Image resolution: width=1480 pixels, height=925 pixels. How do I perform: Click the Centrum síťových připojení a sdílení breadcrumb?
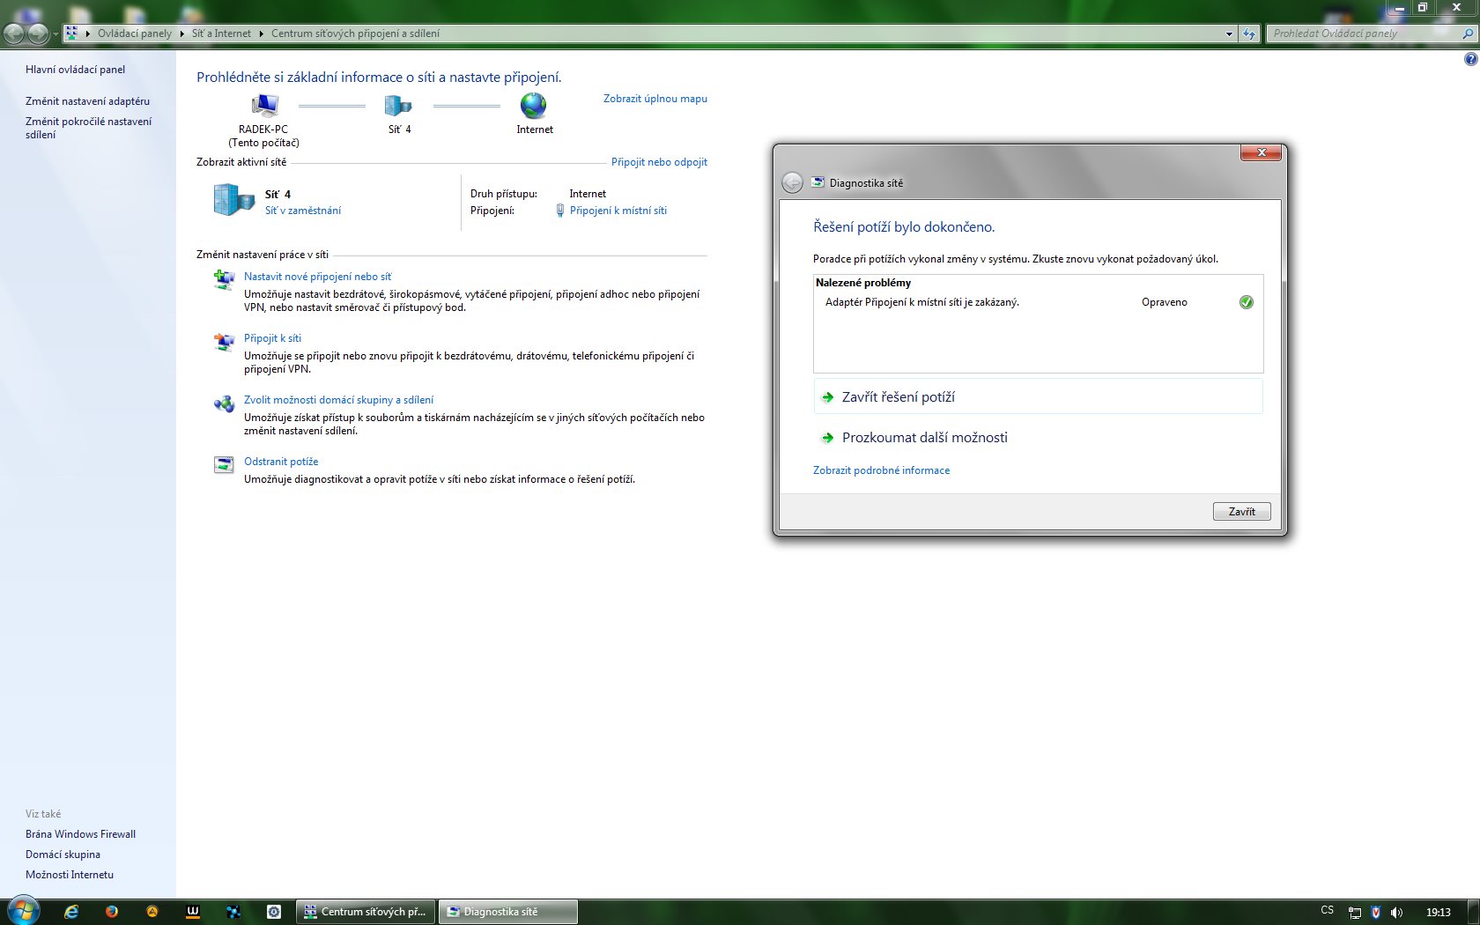click(x=355, y=33)
